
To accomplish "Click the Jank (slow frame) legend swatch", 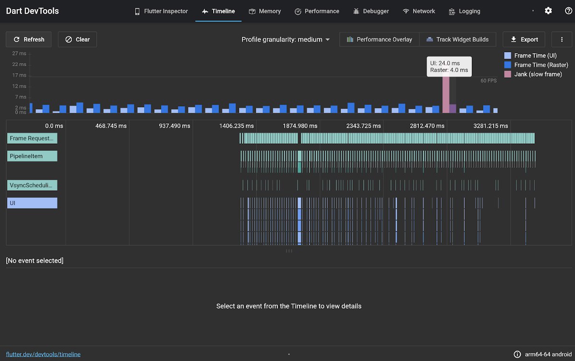I will (x=507, y=74).
